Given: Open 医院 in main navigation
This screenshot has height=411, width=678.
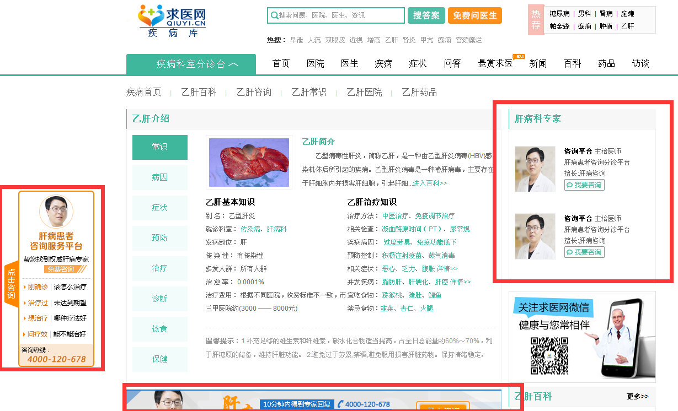Looking at the screenshot, I should tap(316, 63).
